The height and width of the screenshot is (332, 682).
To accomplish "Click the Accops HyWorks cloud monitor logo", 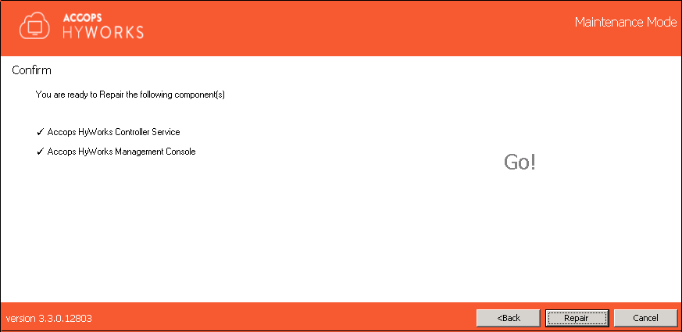I will 35,27.
